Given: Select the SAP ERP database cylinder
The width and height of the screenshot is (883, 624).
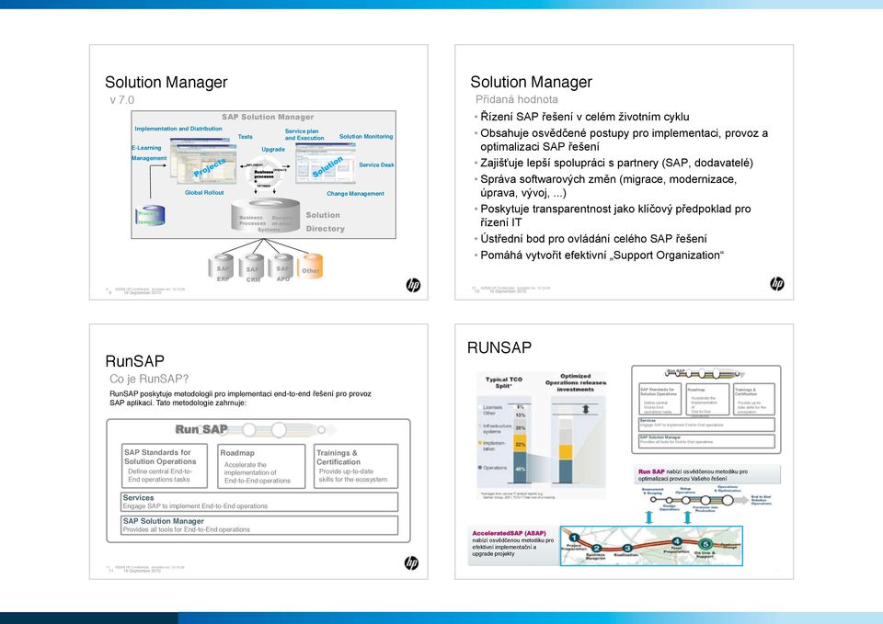Looking at the screenshot, I should [x=222, y=267].
